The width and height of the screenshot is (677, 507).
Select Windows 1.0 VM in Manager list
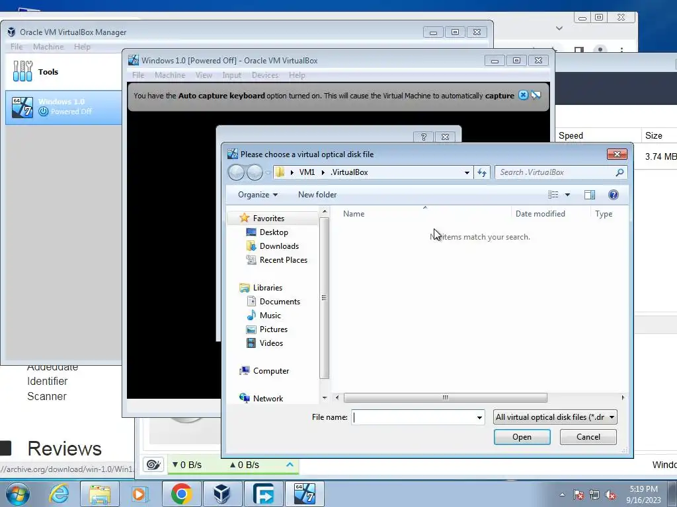[63, 107]
